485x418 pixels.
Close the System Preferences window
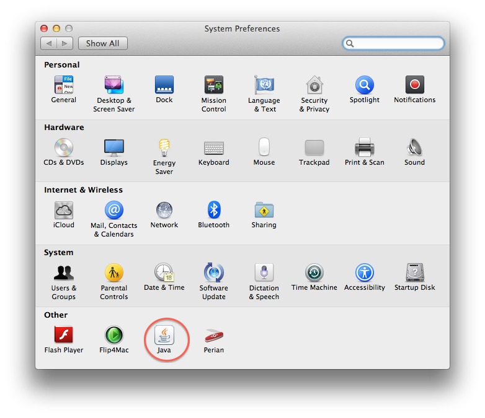(44, 28)
